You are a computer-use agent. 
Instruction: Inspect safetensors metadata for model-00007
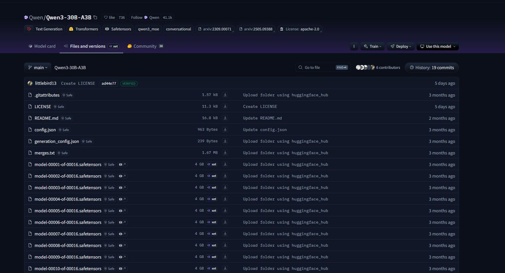(122, 234)
